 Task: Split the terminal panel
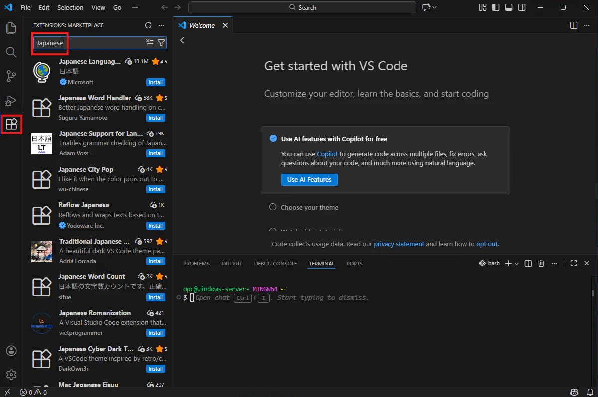pos(528,264)
